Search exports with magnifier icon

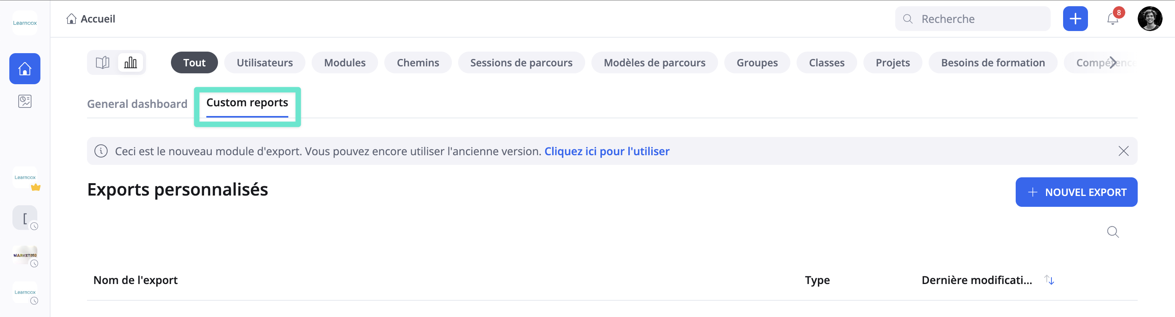(x=1112, y=232)
